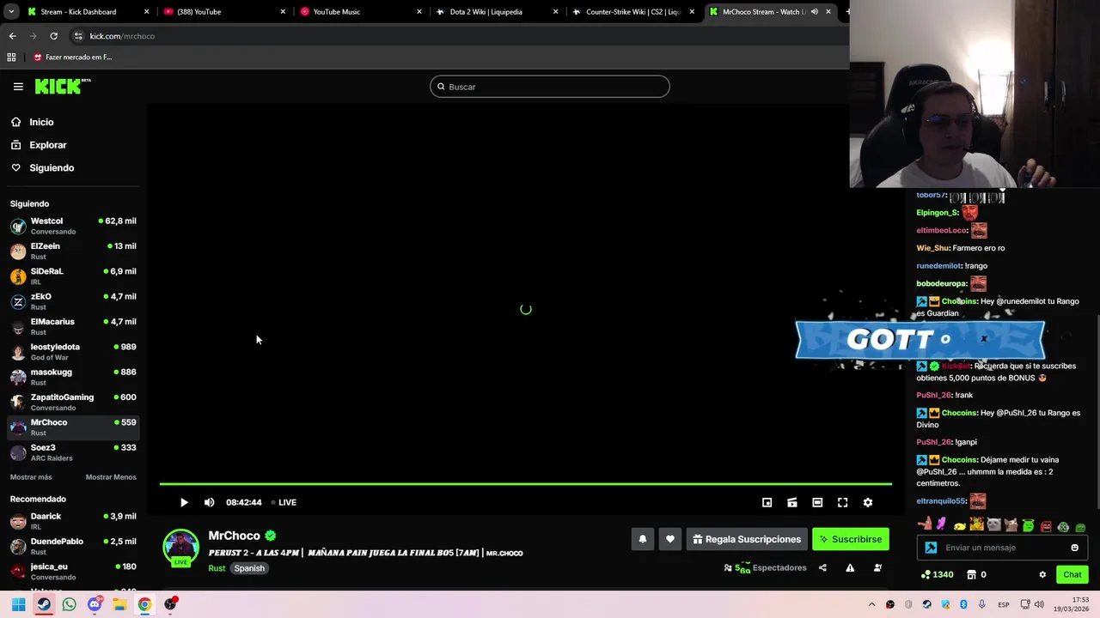Click the Rust category link
Screen dimensions: 1100x618
pyautogui.click(x=217, y=568)
